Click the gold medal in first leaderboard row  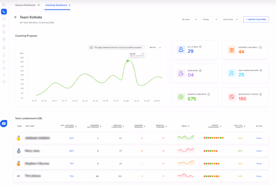[x=18, y=138]
